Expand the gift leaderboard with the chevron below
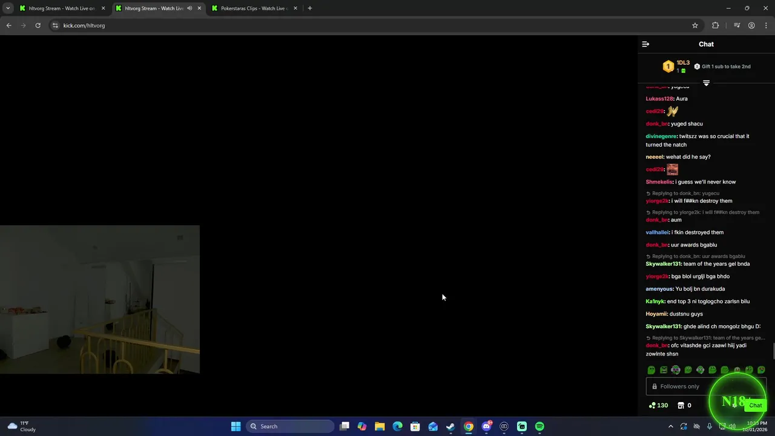This screenshot has width=775, height=436. click(706, 83)
